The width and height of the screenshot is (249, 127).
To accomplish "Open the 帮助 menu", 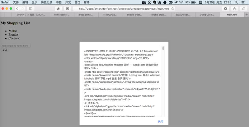I will point(87,2).
